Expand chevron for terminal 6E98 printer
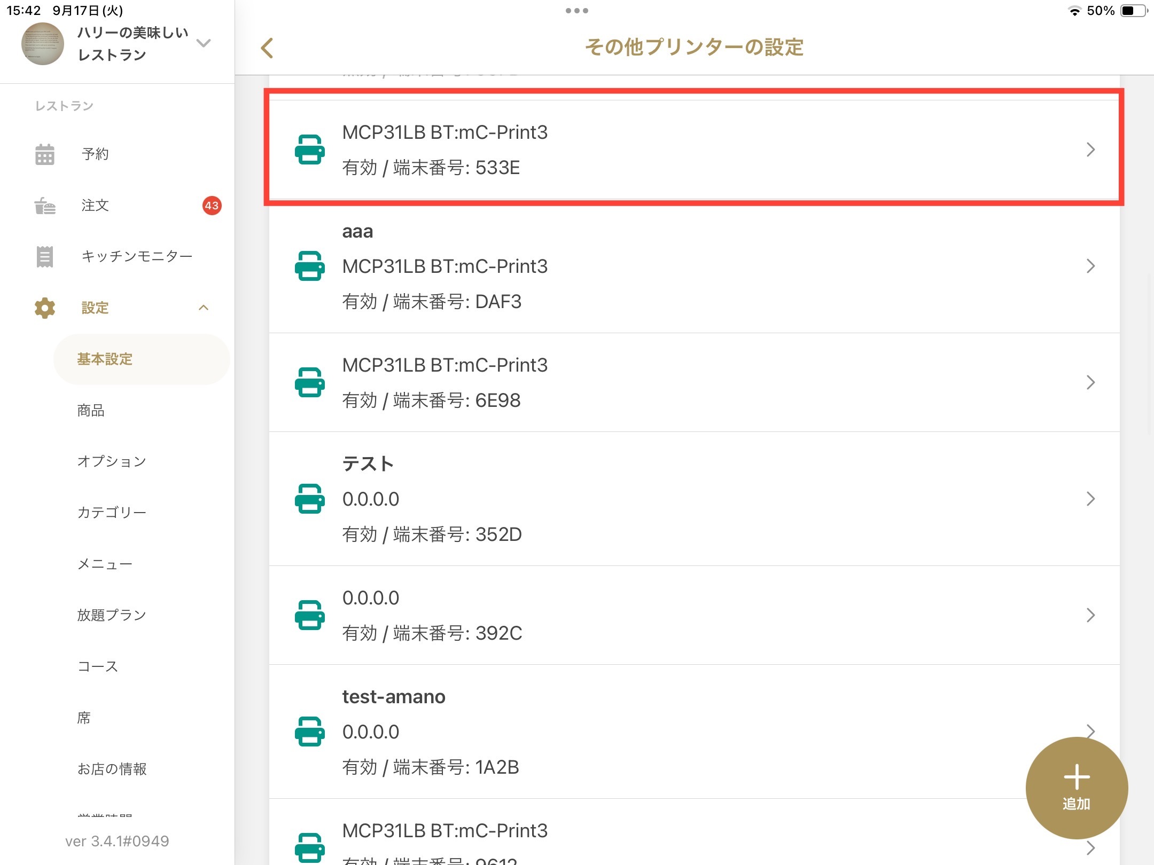The height and width of the screenshot is (865, 1154). [1091, 382]
